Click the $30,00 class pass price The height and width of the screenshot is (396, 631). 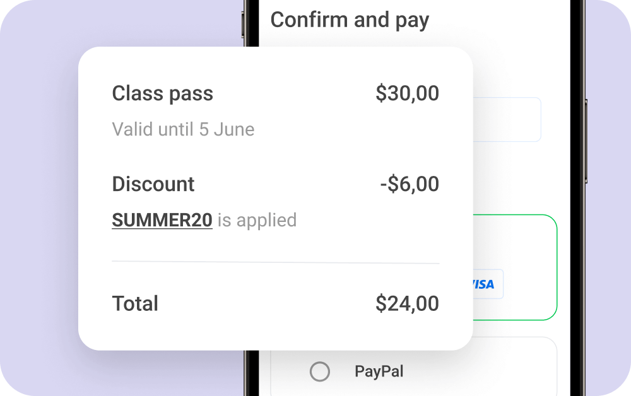coord(407,94)
